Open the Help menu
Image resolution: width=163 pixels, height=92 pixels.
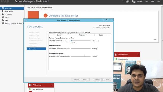158,1
